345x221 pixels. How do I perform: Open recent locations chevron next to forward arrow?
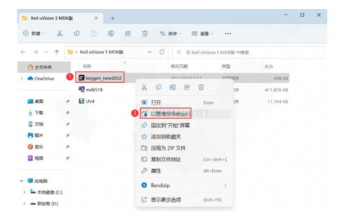click(47, 52)
